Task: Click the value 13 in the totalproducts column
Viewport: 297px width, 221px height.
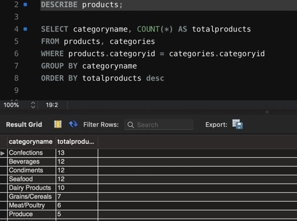Action: point(61,153)
